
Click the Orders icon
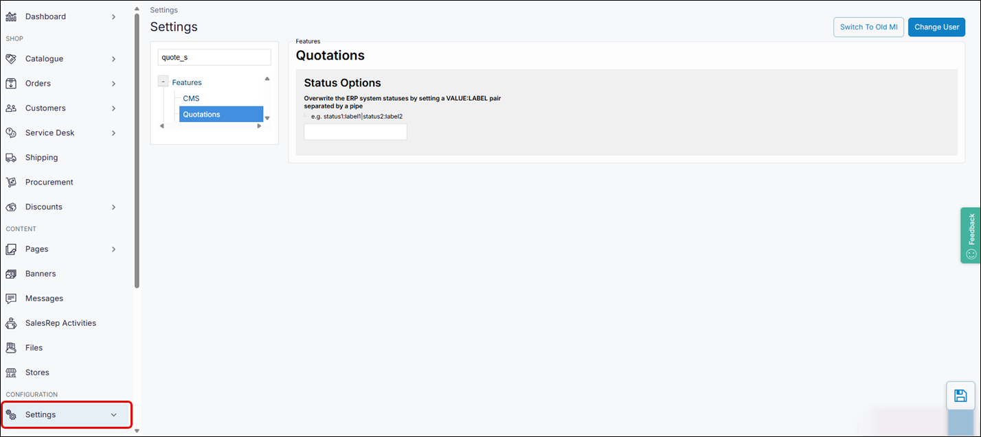(12, 83)
